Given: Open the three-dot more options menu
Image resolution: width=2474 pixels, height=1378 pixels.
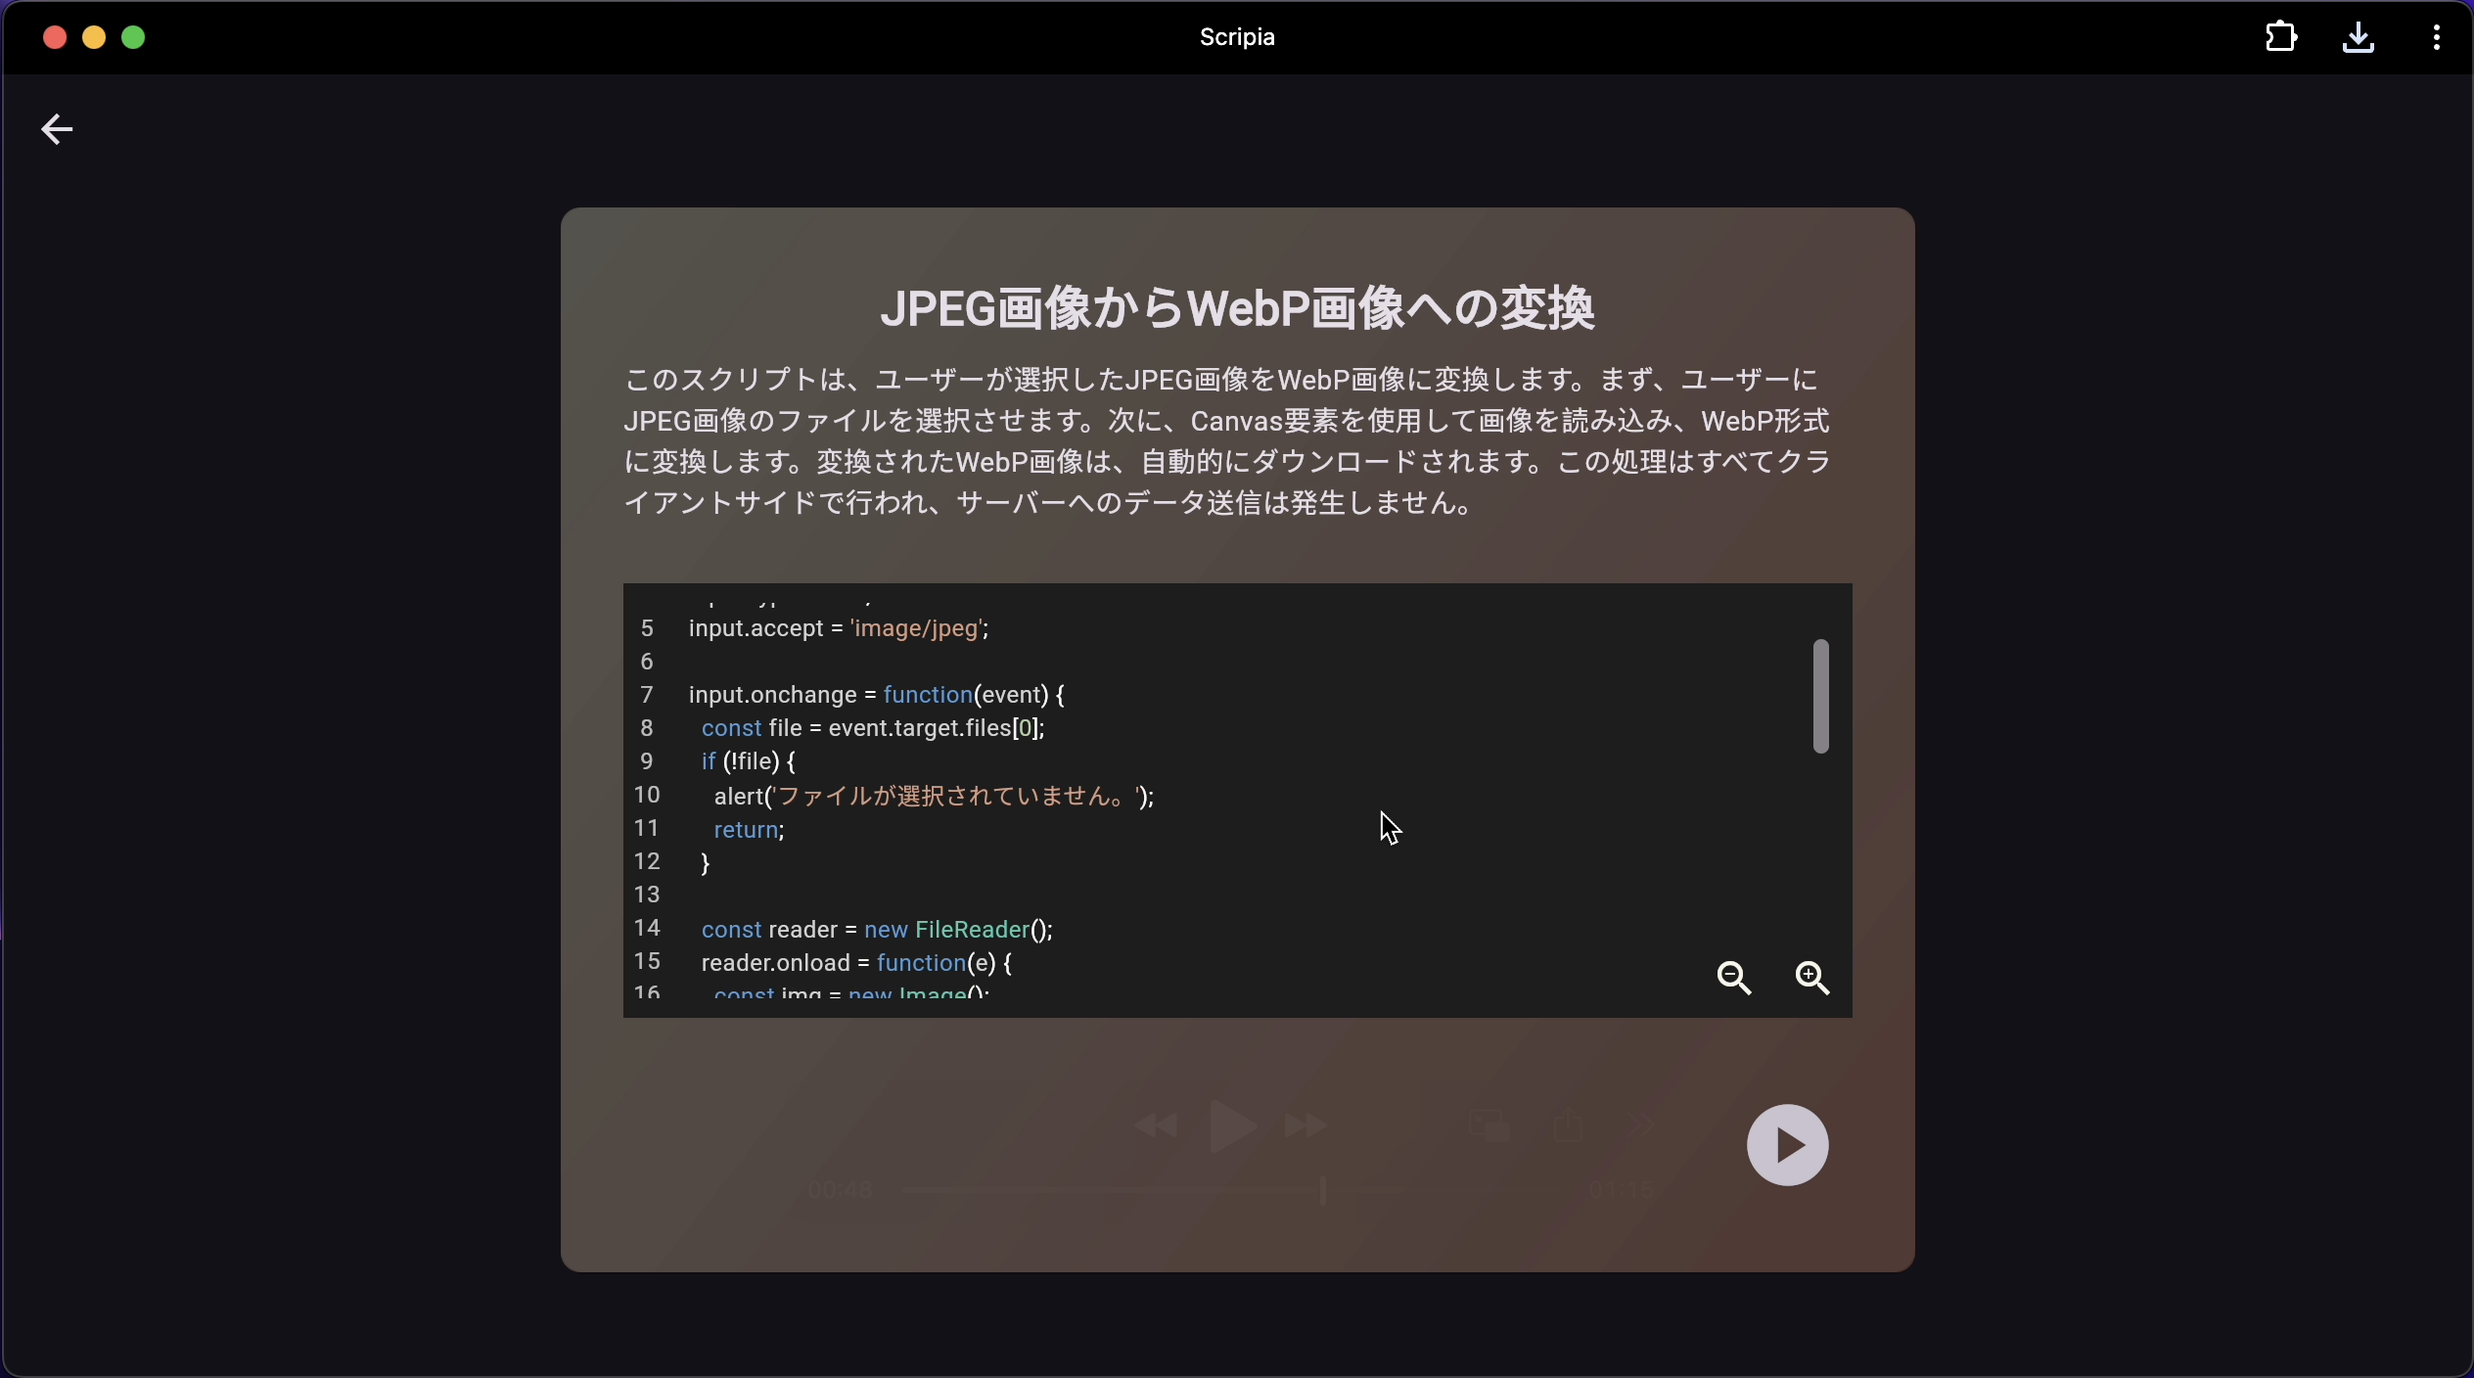Looking at the screenshot, I should click(x=2437, y=38).
